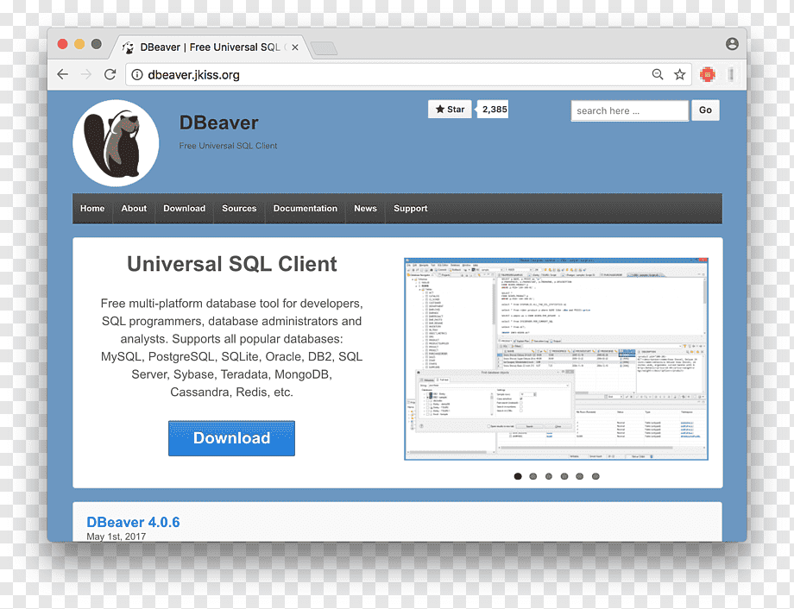Screen dimensions: 794x609
Task: Select the first carousel dot
Action: tap(518, 476)
